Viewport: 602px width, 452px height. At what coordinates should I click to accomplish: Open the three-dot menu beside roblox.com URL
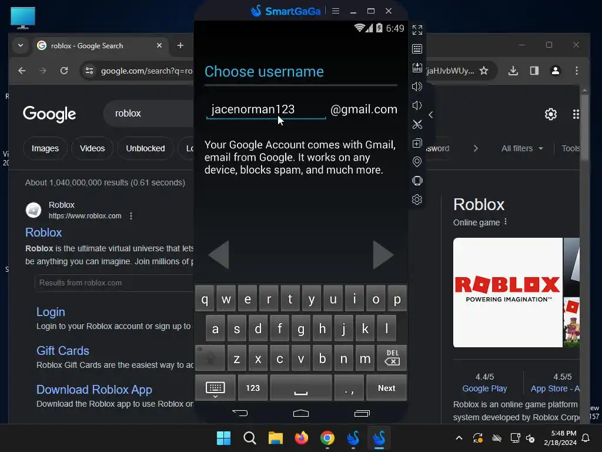click(x=131, y=216)
